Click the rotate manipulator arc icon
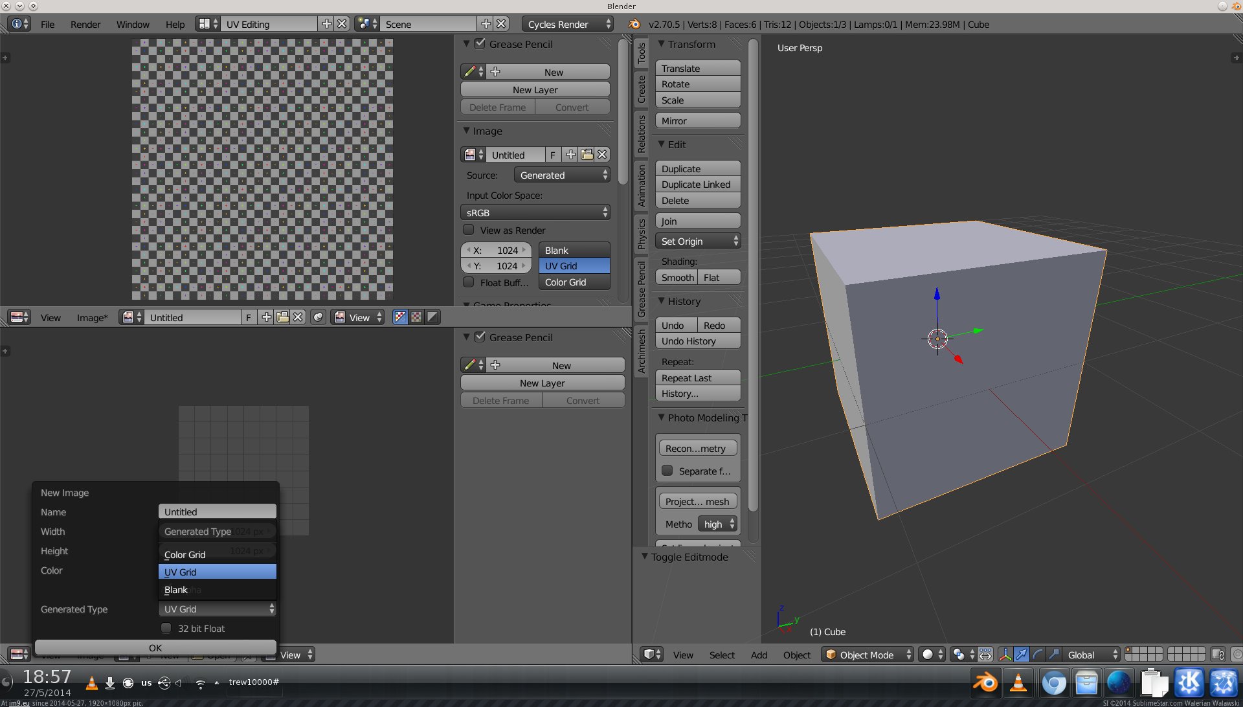 click(1038, 655)
